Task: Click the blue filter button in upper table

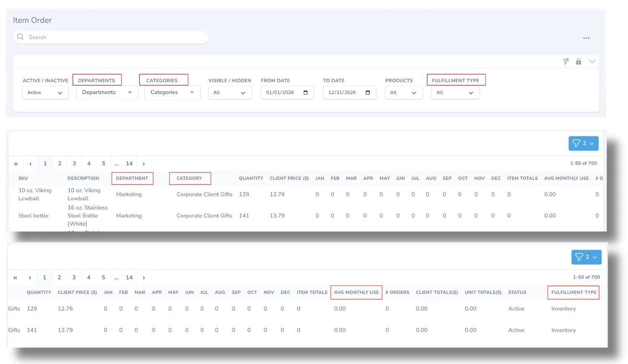Action: [583, 143]
